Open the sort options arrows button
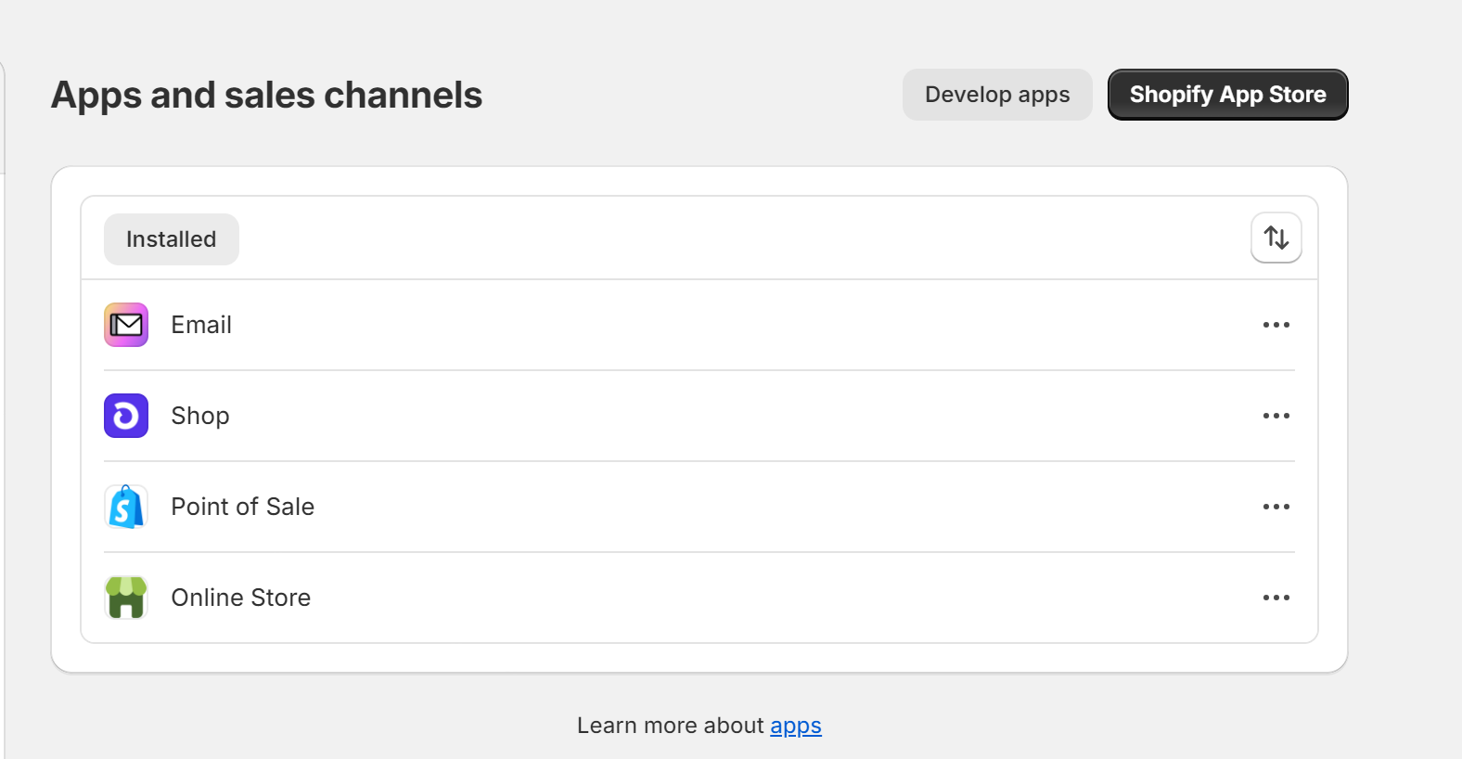Screen dimensions: 1462x759 [1276, 238]
